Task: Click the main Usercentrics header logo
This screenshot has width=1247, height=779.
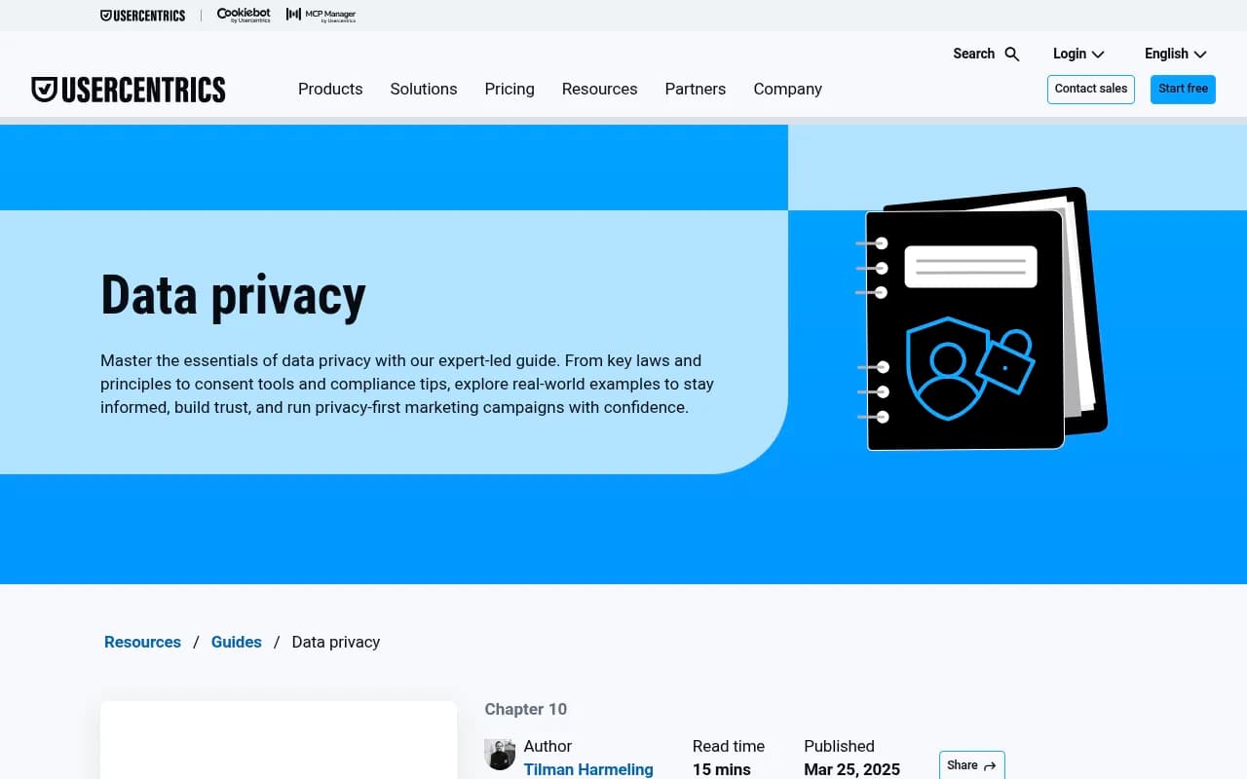Action: 129,90
